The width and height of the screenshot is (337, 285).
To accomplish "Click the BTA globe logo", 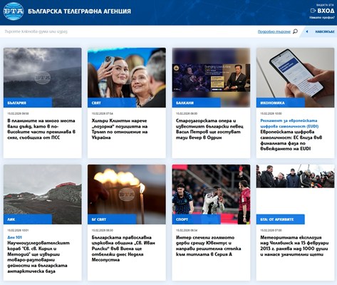I will 14,11.
